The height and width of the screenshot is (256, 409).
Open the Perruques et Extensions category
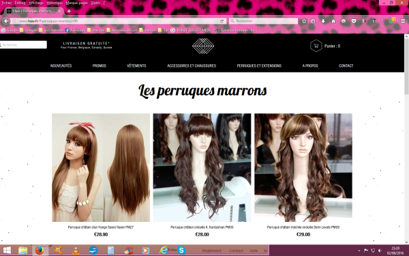click(259, 66)
